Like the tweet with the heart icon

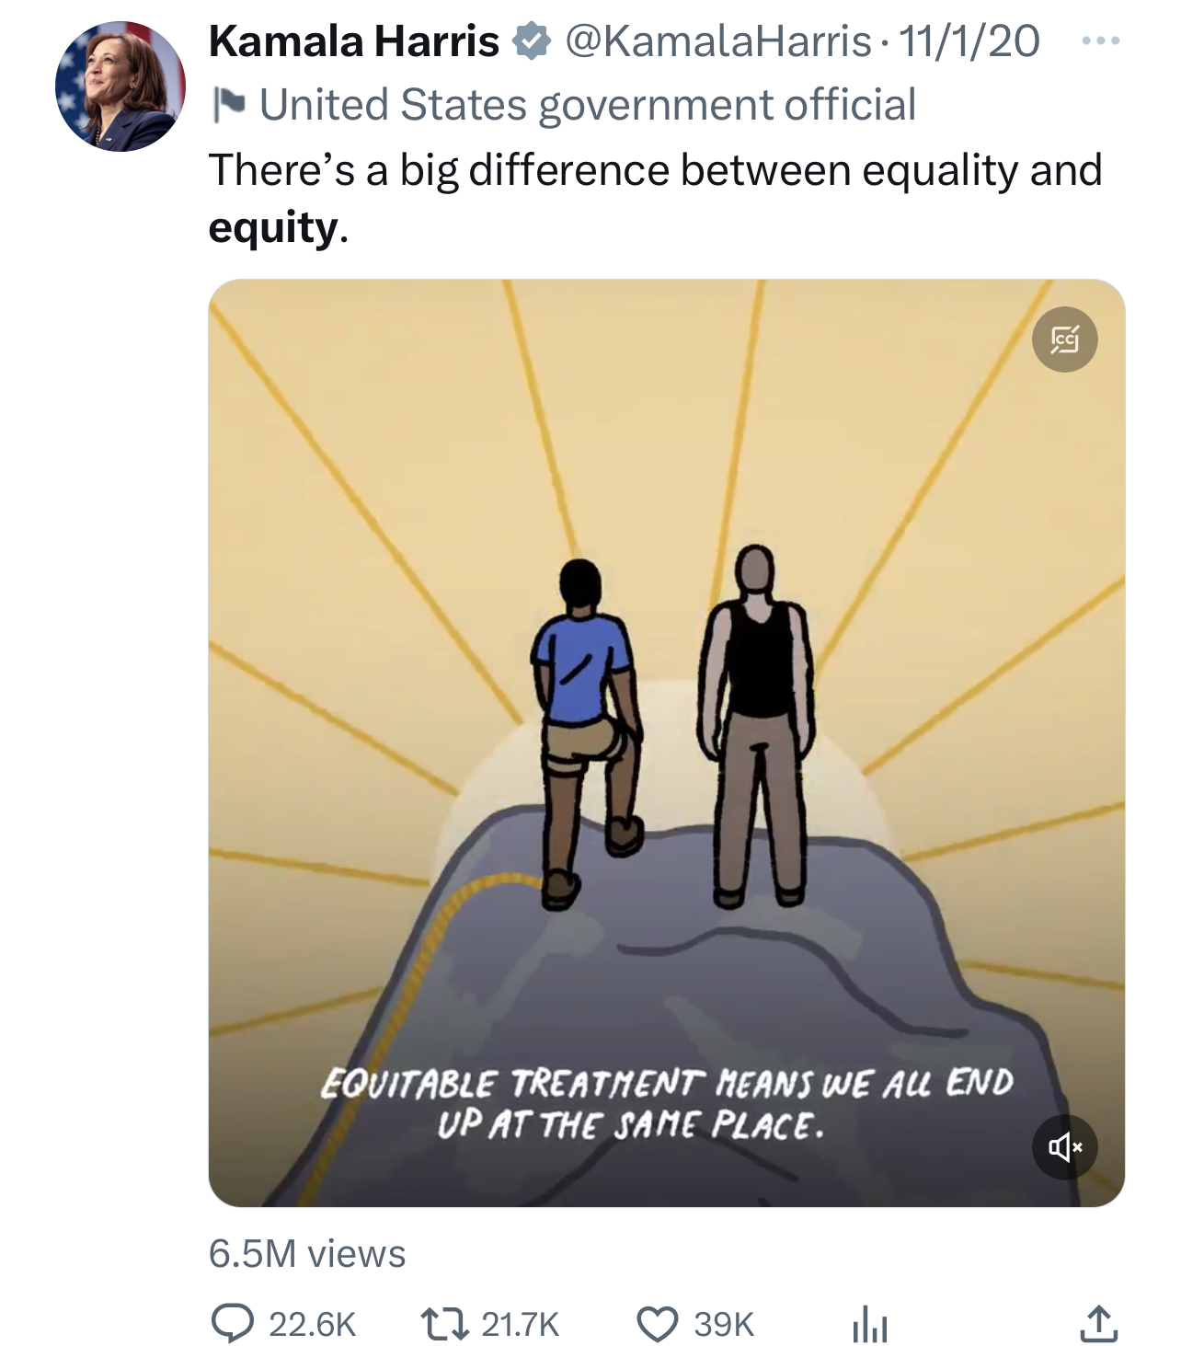coord(658,1323)
